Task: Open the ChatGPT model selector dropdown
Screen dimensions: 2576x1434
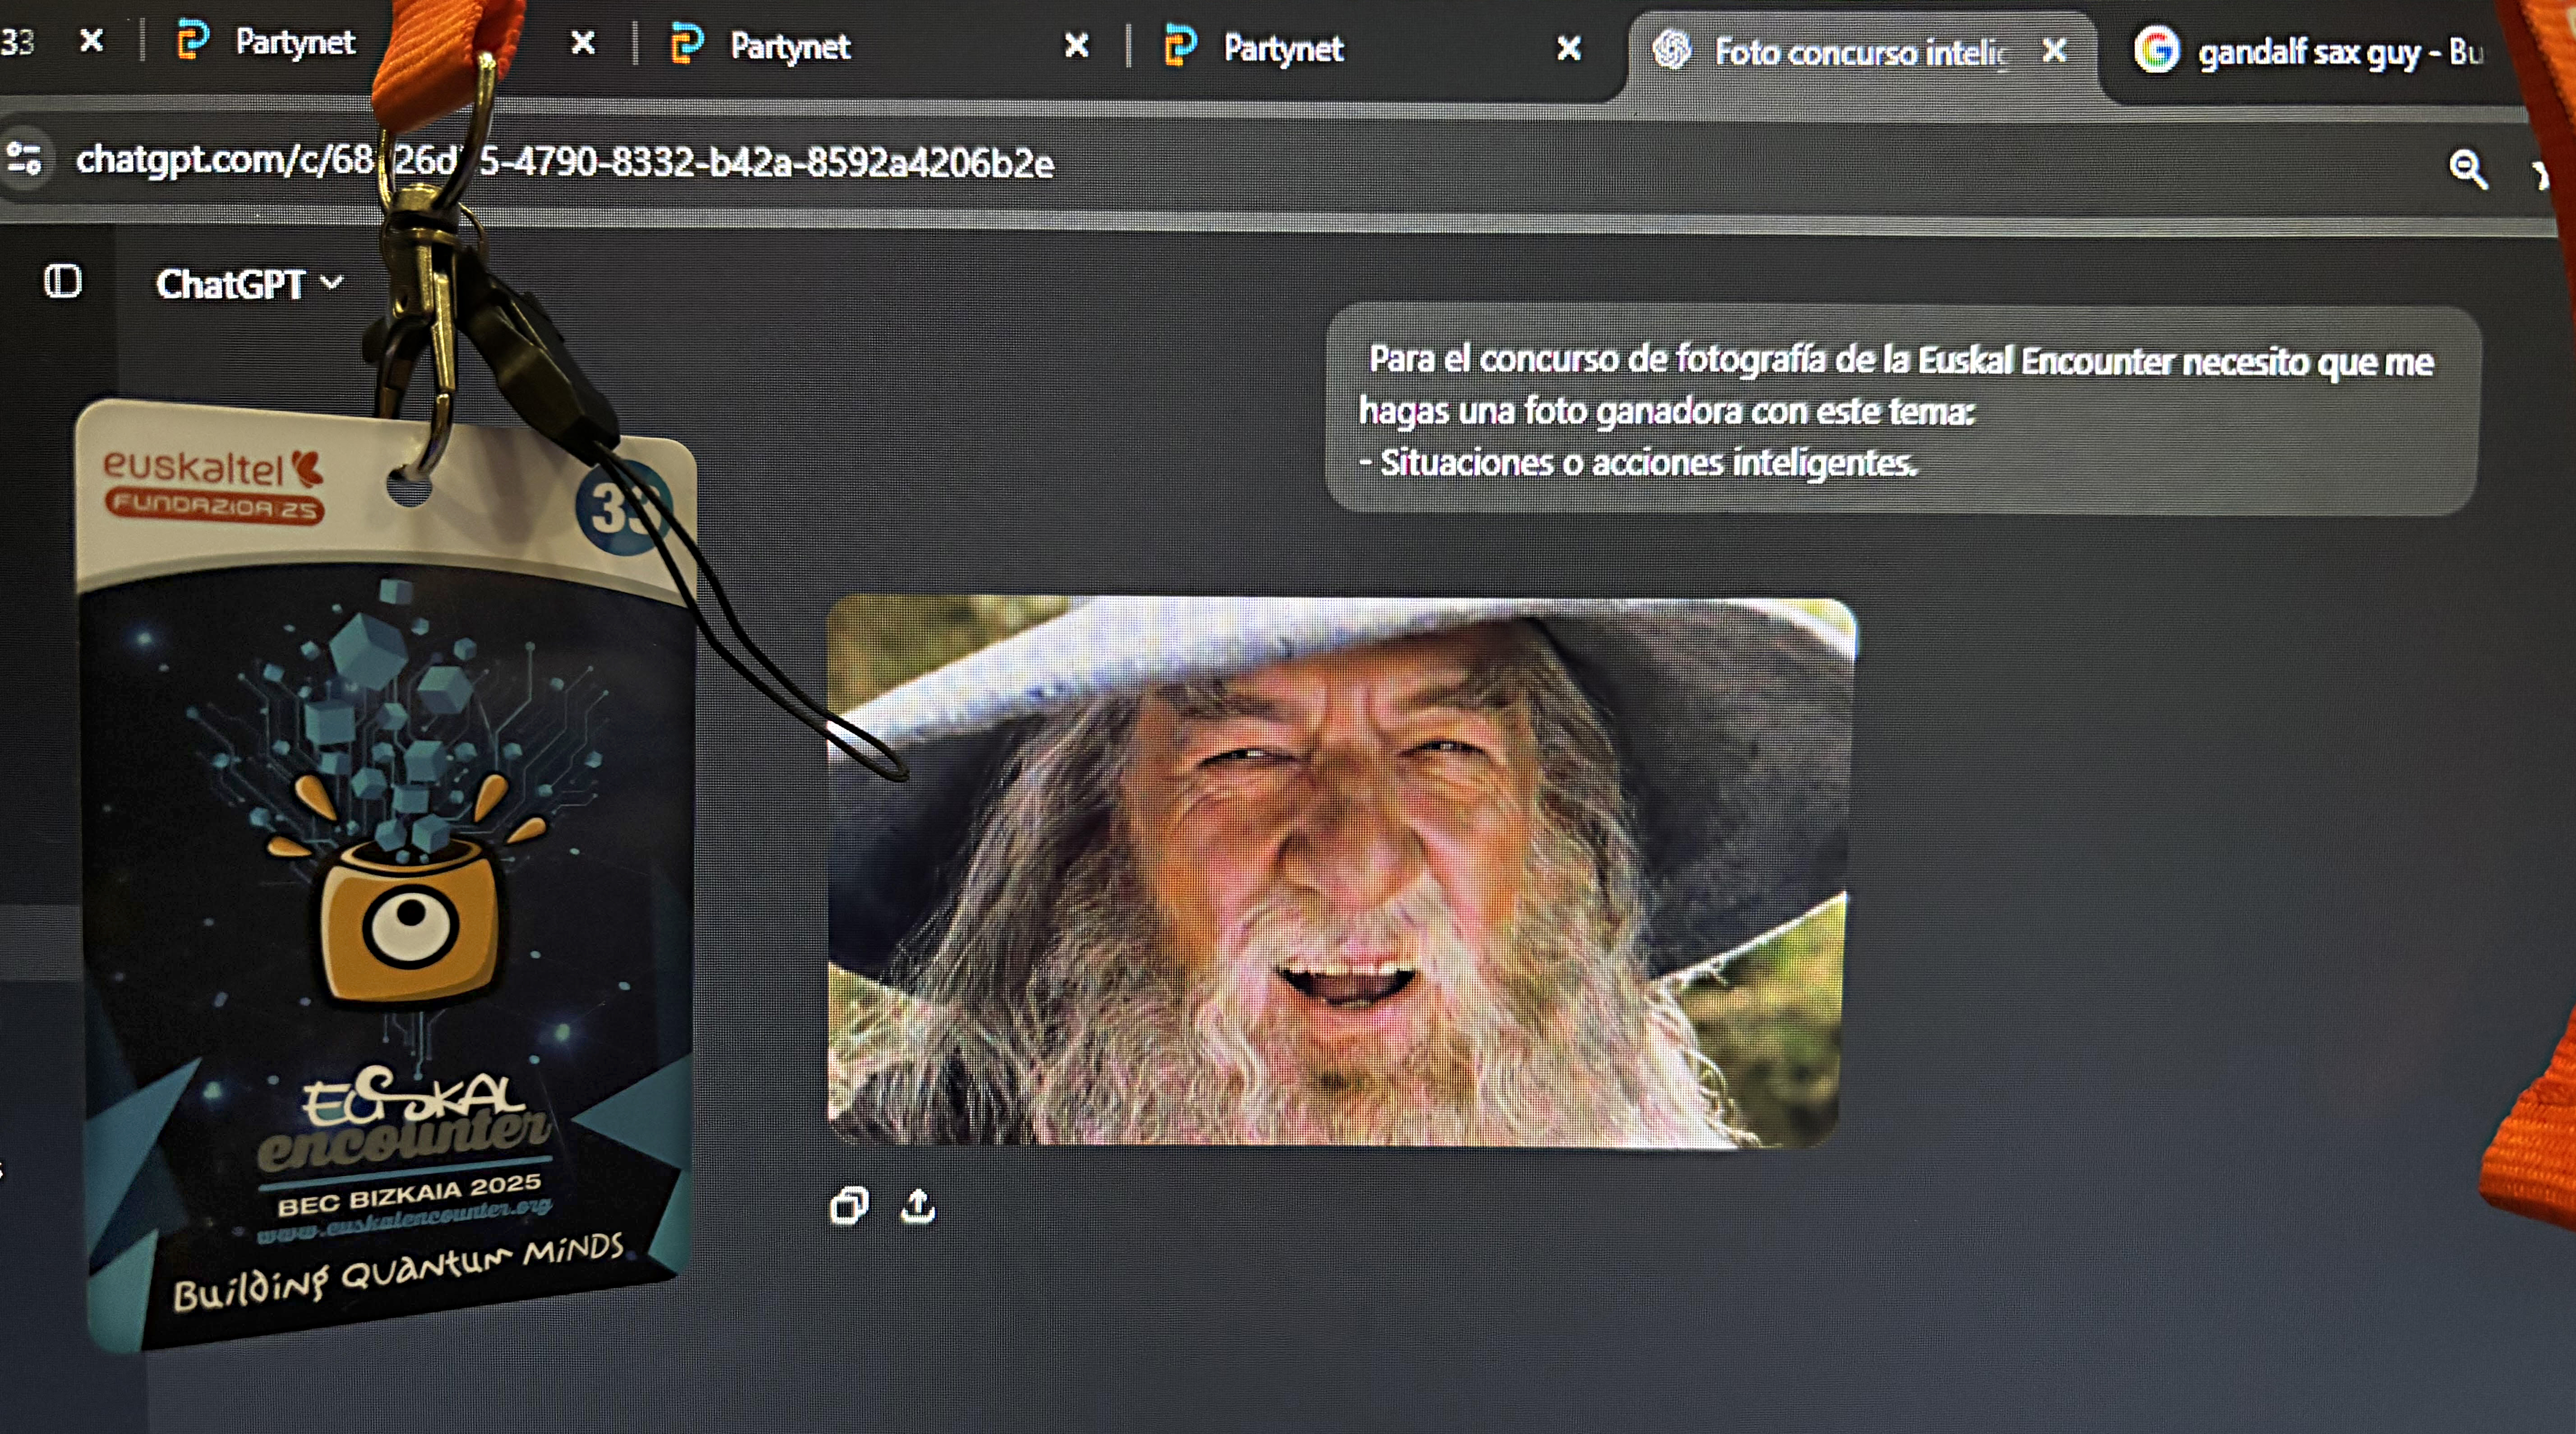Action: [249, 285]
